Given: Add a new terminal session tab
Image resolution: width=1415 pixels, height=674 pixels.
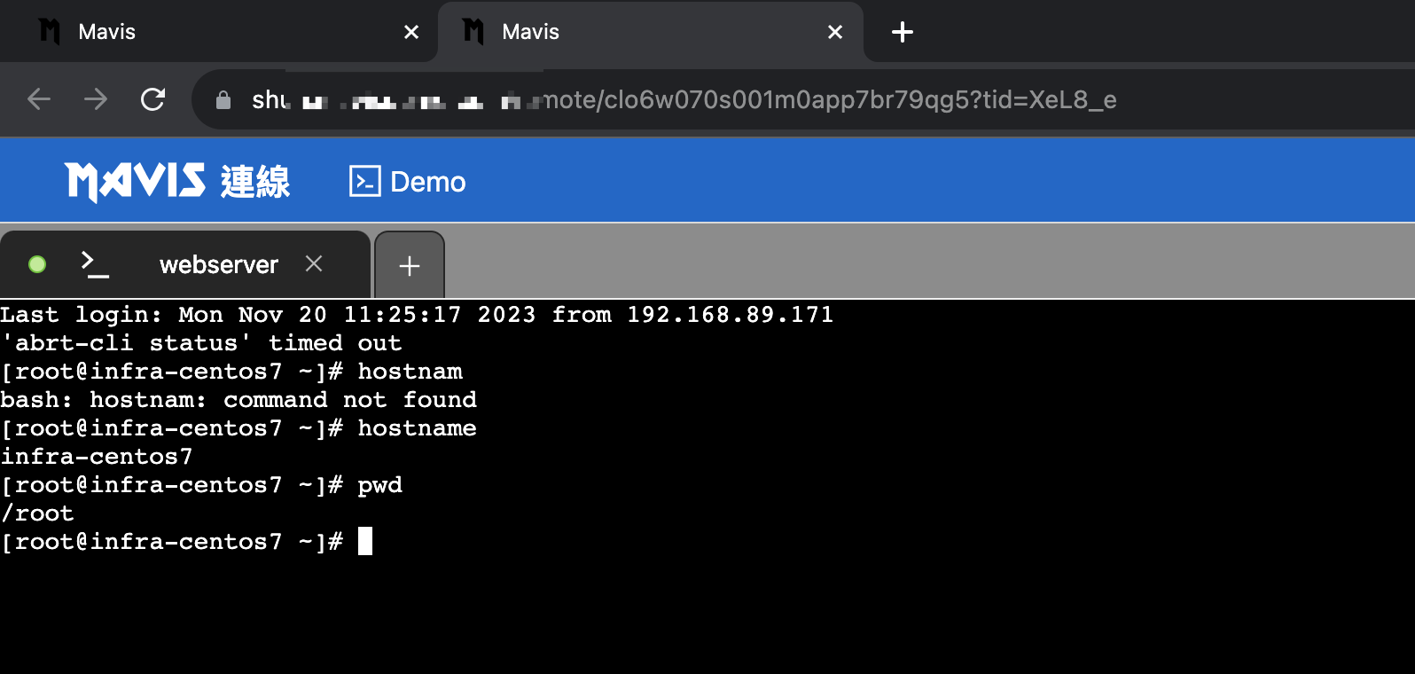Looking at the screenshot, I should [409, 265].
